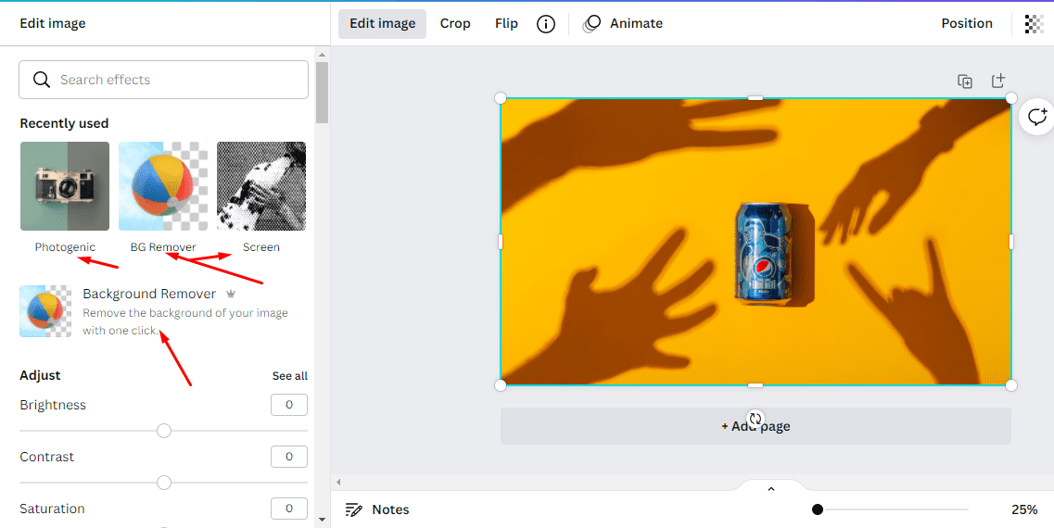This screenshot has height=528, width=1054.
Task: Click the crown icon next to Background Remover
Action: [231, 294]
